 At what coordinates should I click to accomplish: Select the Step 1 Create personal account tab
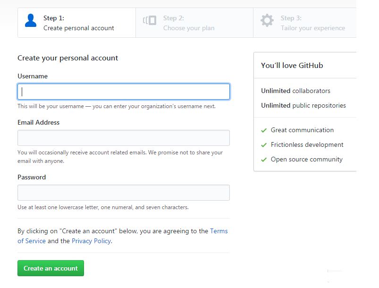point(76,23)
